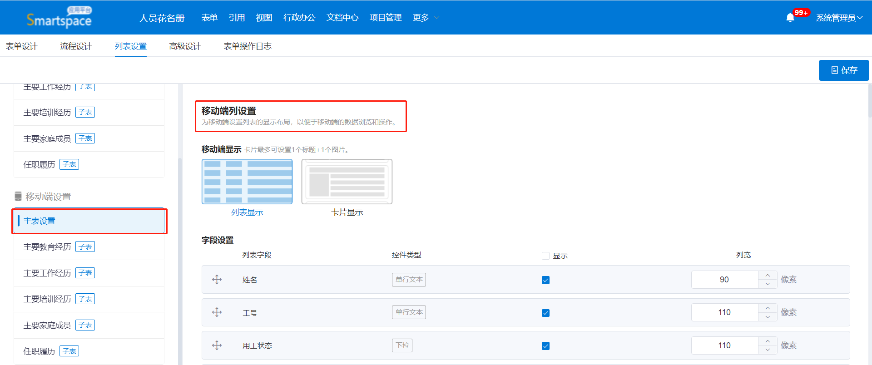Select 主要培训经历 under 移动端设置
Image resolution: width=872 pixels, height=365 pixels.
click(x=89, y=299)
